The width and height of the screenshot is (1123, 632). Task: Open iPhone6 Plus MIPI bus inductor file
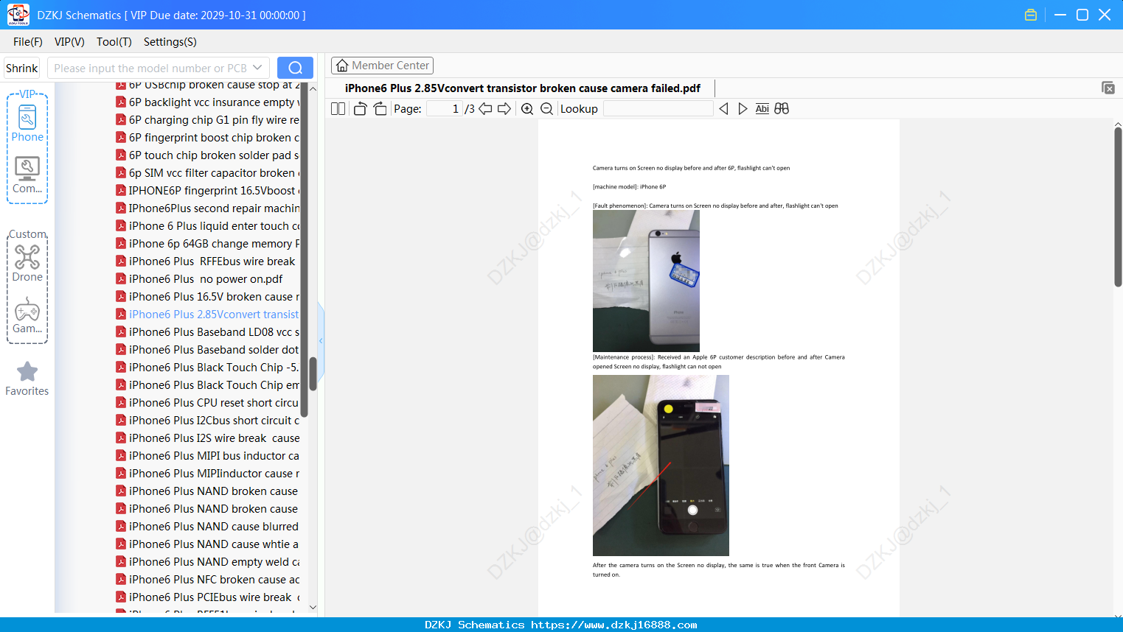tap(208, 456)
